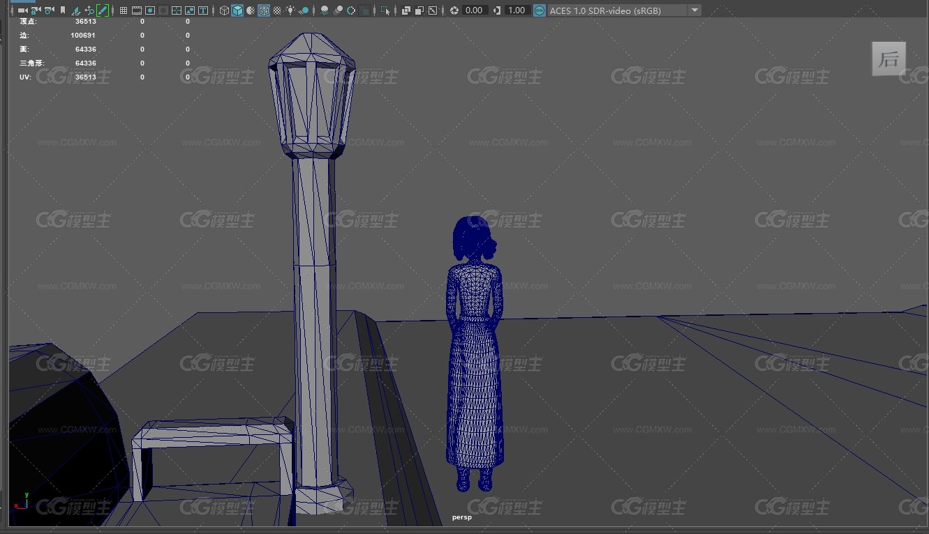Click the exposure value field 0.00
This screenshot has height=534, width=929.
[475, 10]
